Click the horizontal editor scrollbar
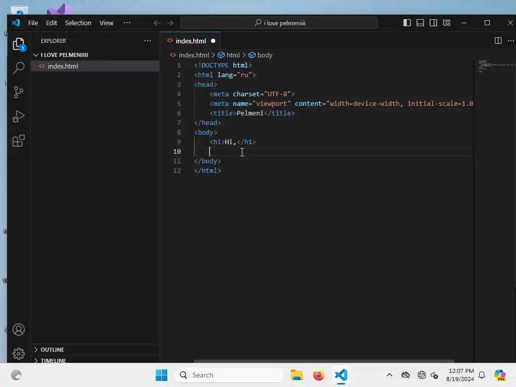Image resolution: width=516 pixels, height=387 pixels. [x=324, y=361]
